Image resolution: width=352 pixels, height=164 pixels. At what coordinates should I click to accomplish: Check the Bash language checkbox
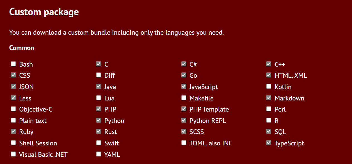13,64
